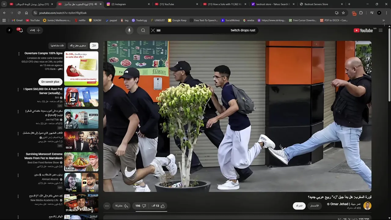Open the 2020 vs 2025 video thumbnail
Image resolution: width=391 pixels, height=220 pixels.
[x=81, y=182]
